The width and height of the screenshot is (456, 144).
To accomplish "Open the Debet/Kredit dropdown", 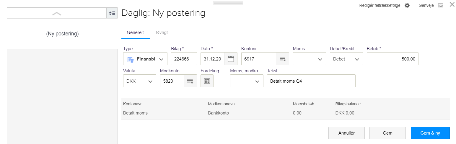I will (x=346, y=59).
